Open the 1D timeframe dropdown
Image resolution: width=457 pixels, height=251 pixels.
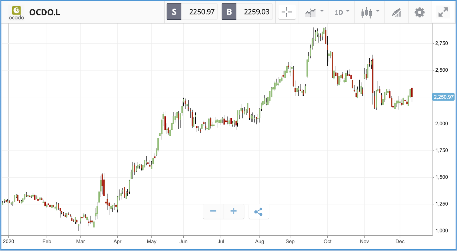click(342, 12)
